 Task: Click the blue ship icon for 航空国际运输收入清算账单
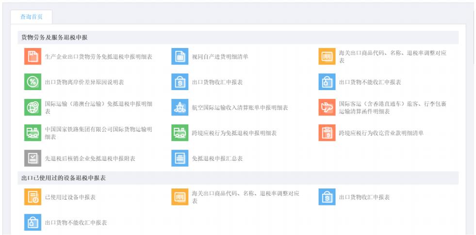click(180, 107)
